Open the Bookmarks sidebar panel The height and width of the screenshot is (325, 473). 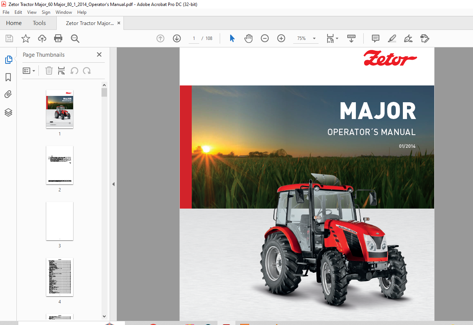[8, 77]
